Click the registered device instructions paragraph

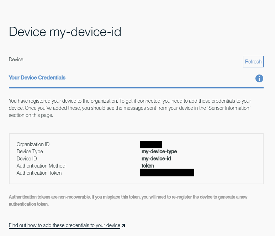coord(130,108)
